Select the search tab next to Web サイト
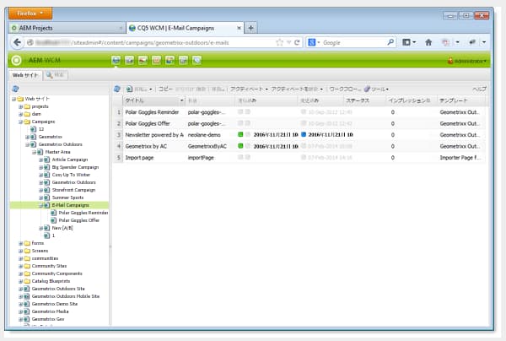This screenshot has width=506, height=341. coord(55,75)
